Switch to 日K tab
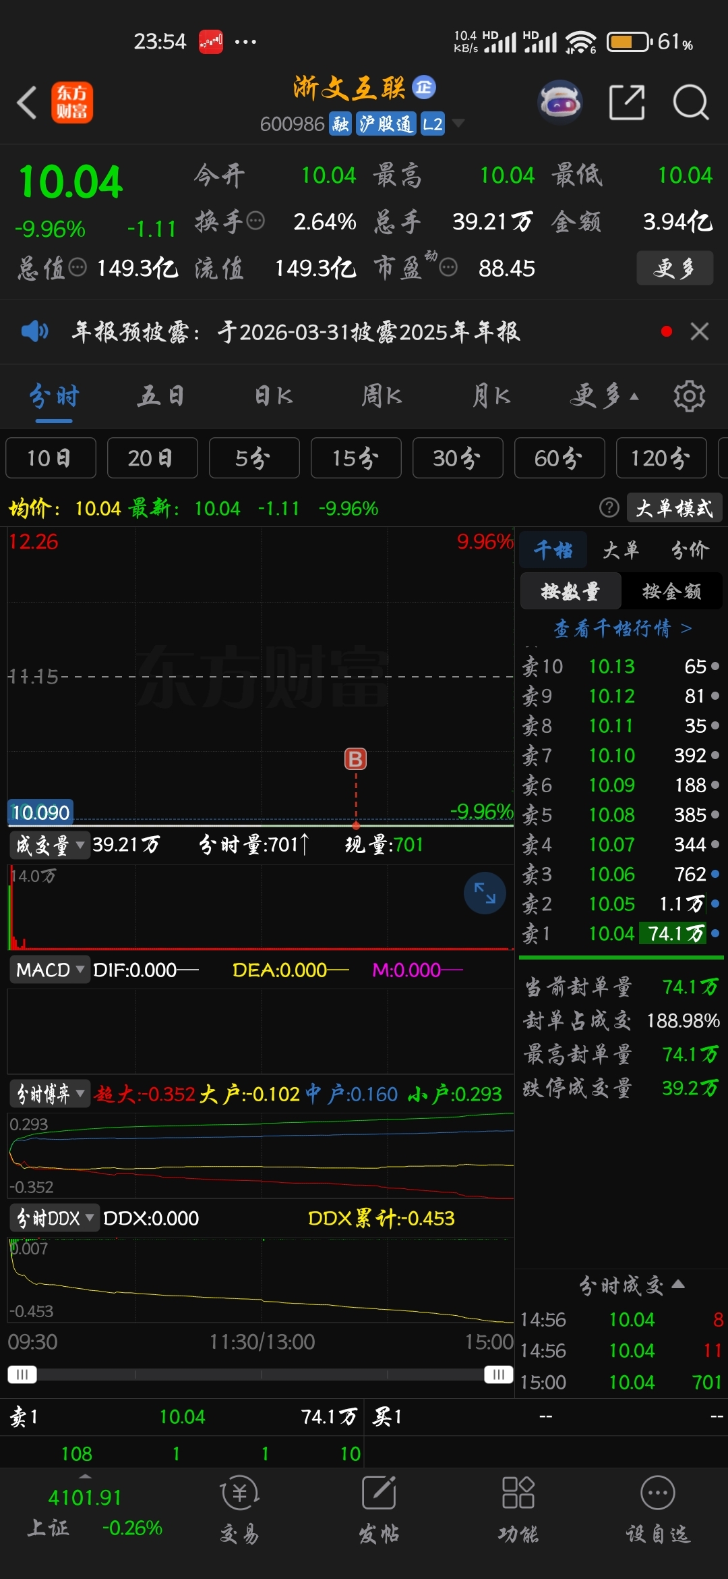 (274, 396)
